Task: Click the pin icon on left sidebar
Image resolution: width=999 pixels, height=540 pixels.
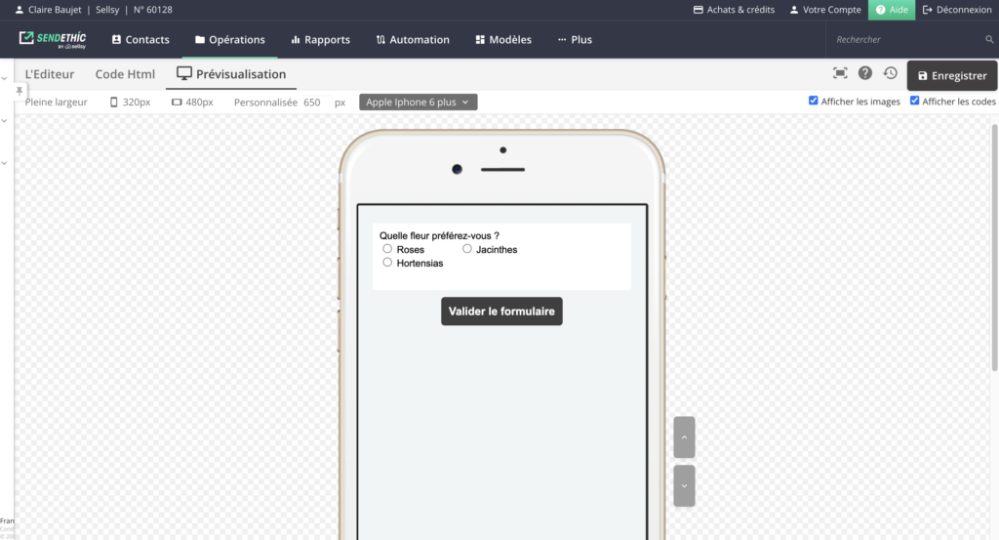Action: 20,91
